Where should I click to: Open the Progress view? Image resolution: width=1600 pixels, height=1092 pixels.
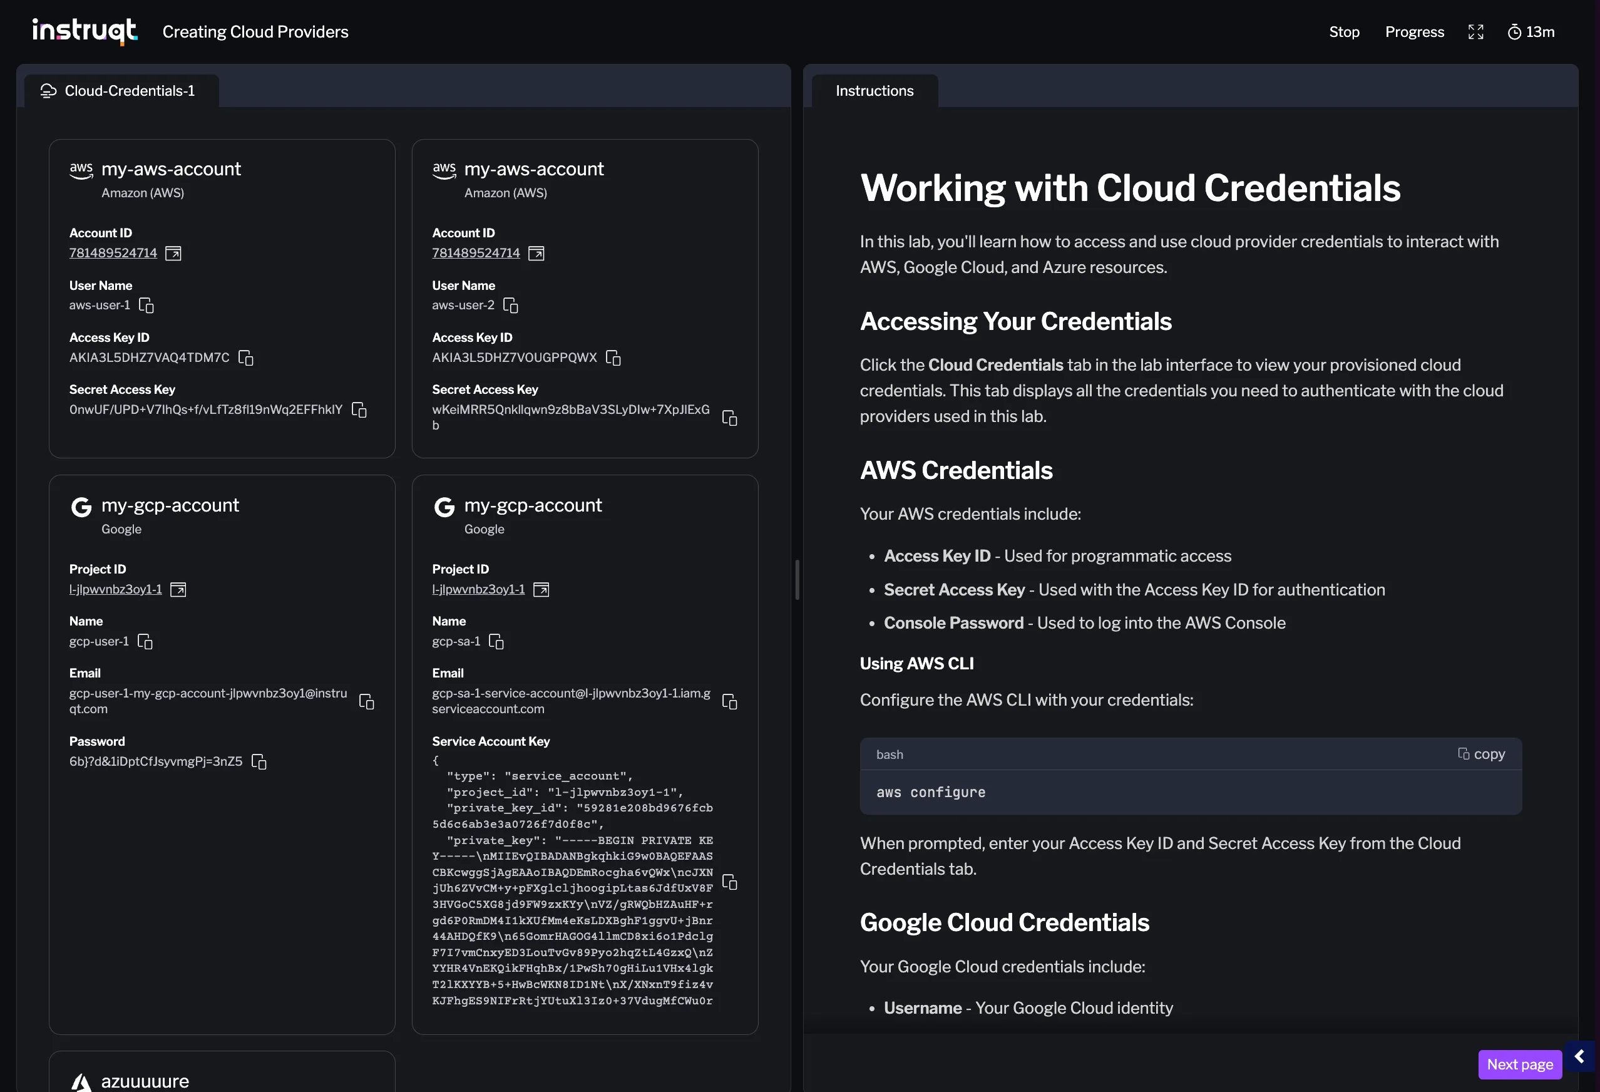[x=1414, y=32]
